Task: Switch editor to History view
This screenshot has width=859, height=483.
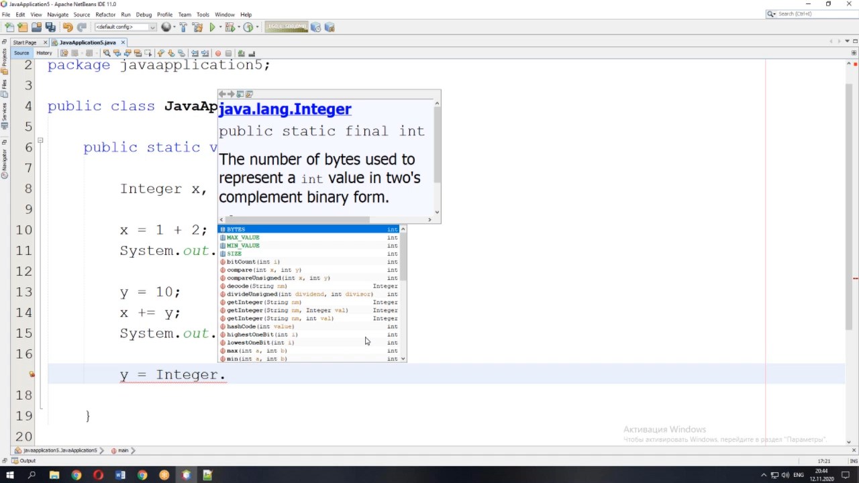Action: (44, 53)
